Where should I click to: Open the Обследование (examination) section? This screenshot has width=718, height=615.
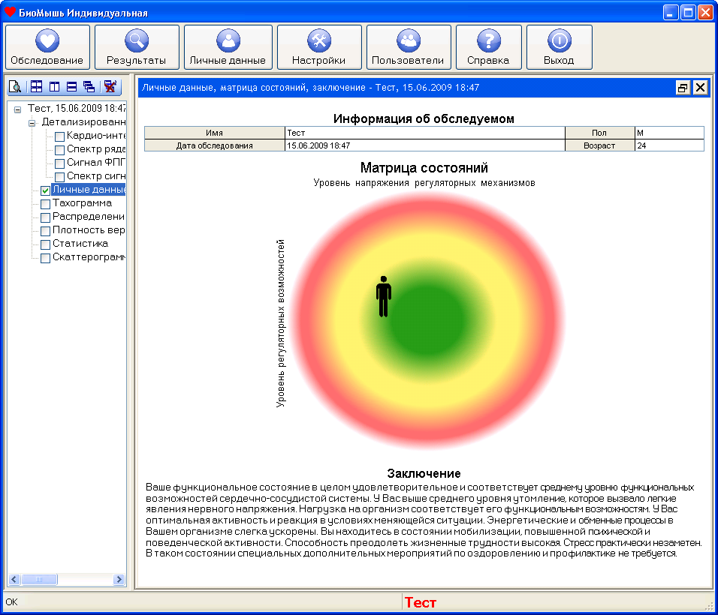47,47
